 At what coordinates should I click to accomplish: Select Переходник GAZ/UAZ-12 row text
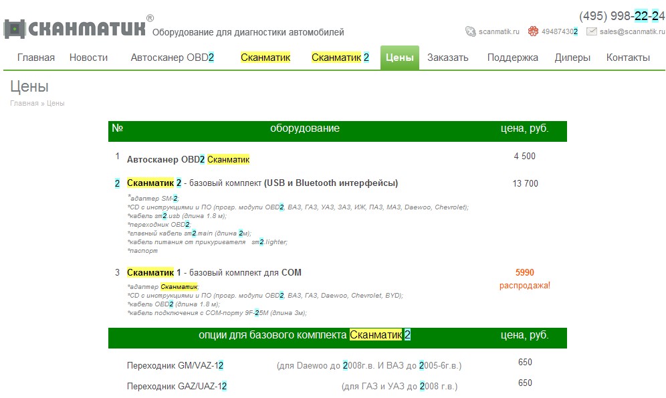pos(177,386)
